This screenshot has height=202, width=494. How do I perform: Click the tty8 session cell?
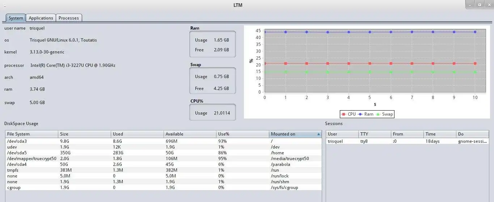tap(375, 141)
